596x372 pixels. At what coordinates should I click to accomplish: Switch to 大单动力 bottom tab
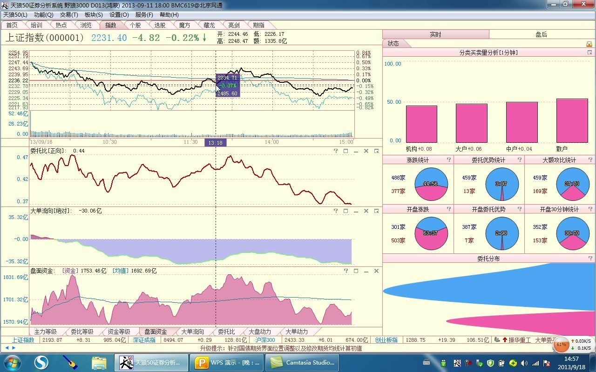(x=297, y=332)
